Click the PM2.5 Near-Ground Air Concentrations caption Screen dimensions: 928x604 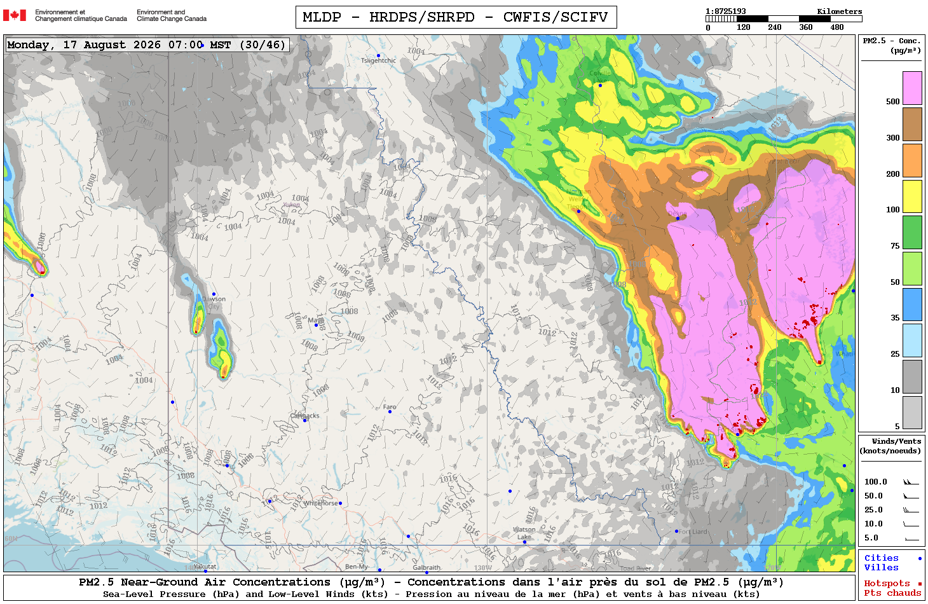pos(431,582)
